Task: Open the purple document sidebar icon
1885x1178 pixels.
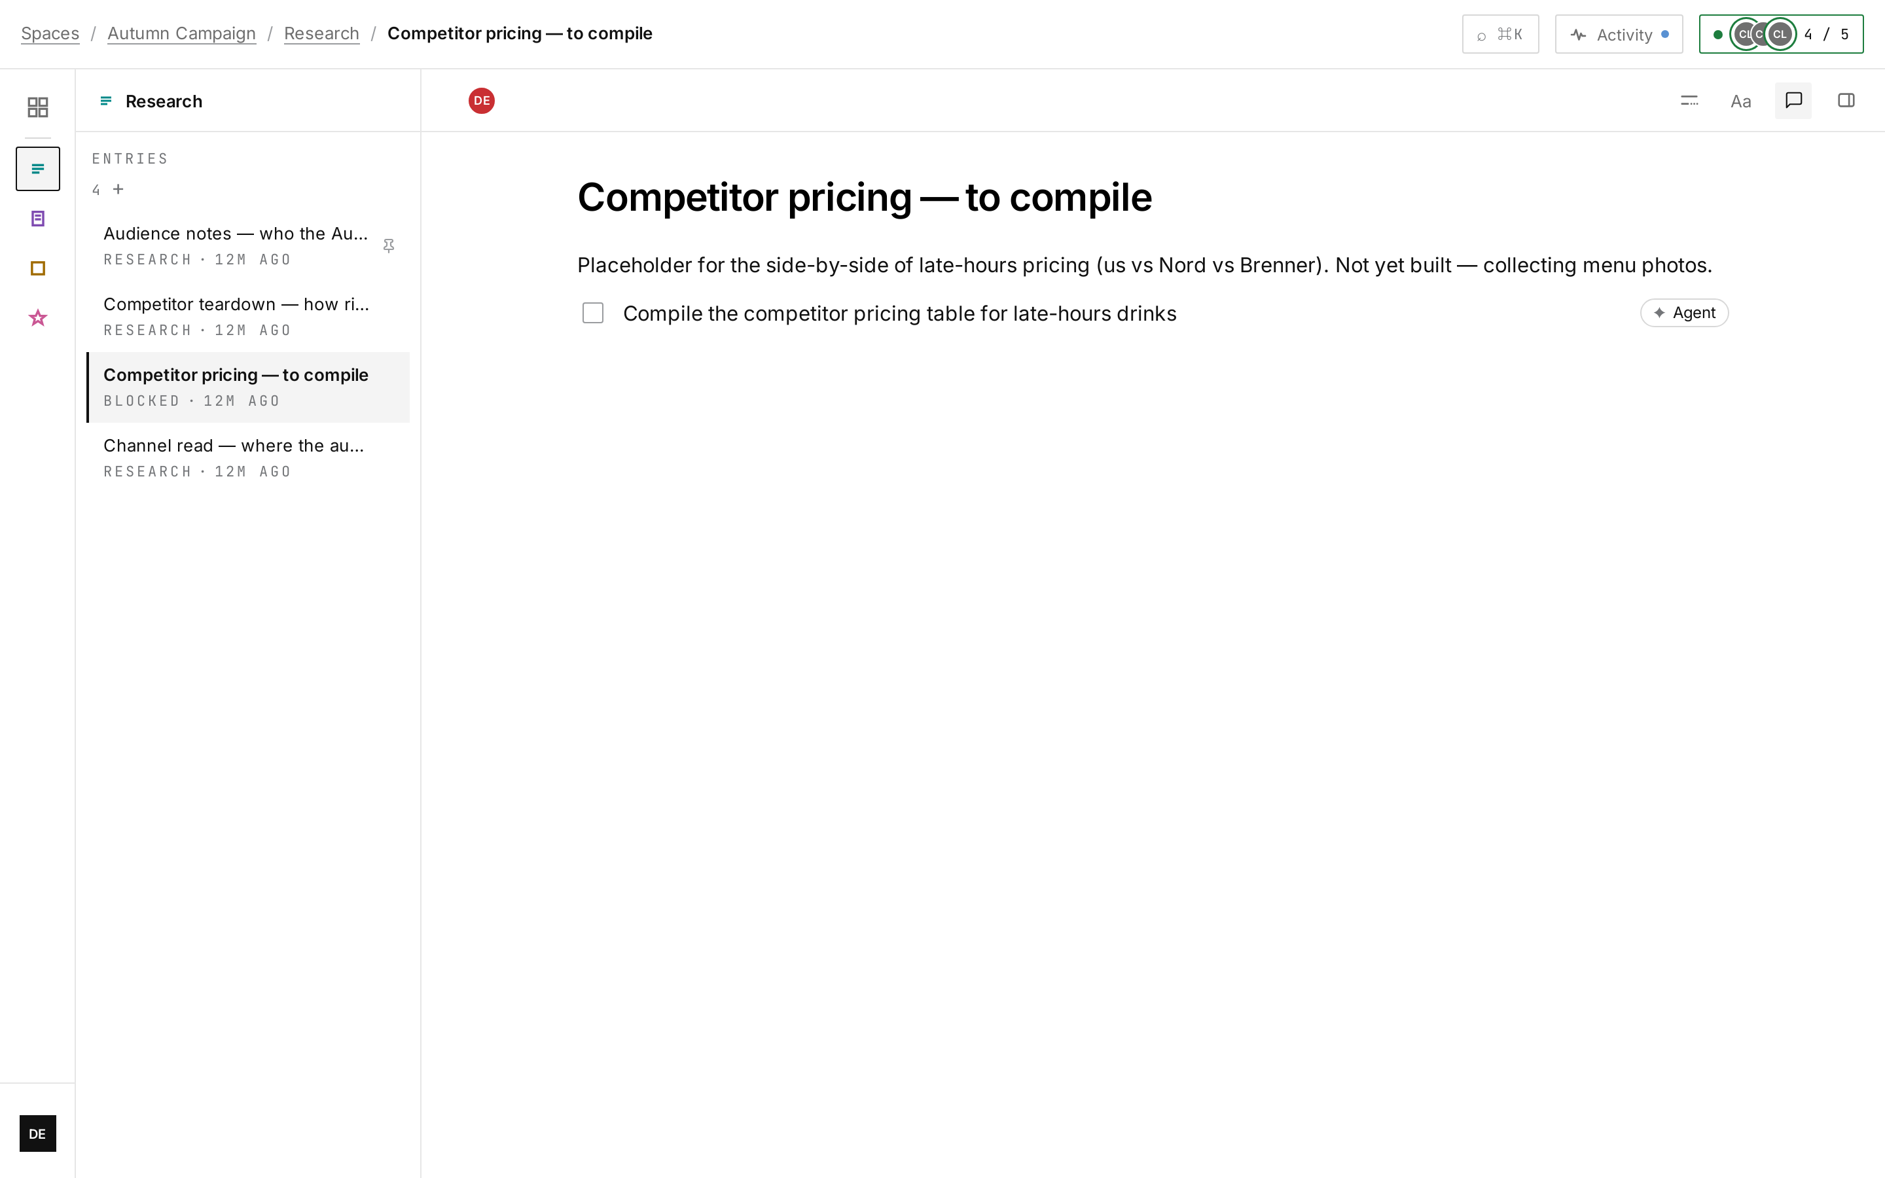Action: click(x=37, y=218)
